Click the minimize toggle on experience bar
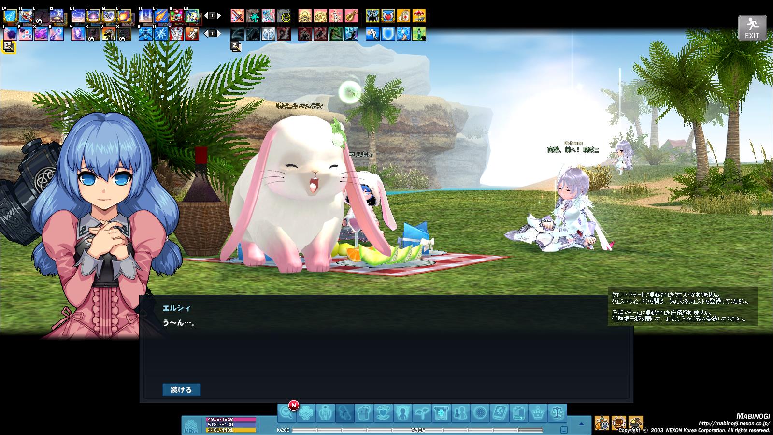 [564, 430]
